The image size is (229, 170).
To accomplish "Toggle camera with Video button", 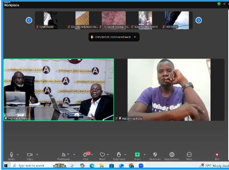I will [30, 156].
